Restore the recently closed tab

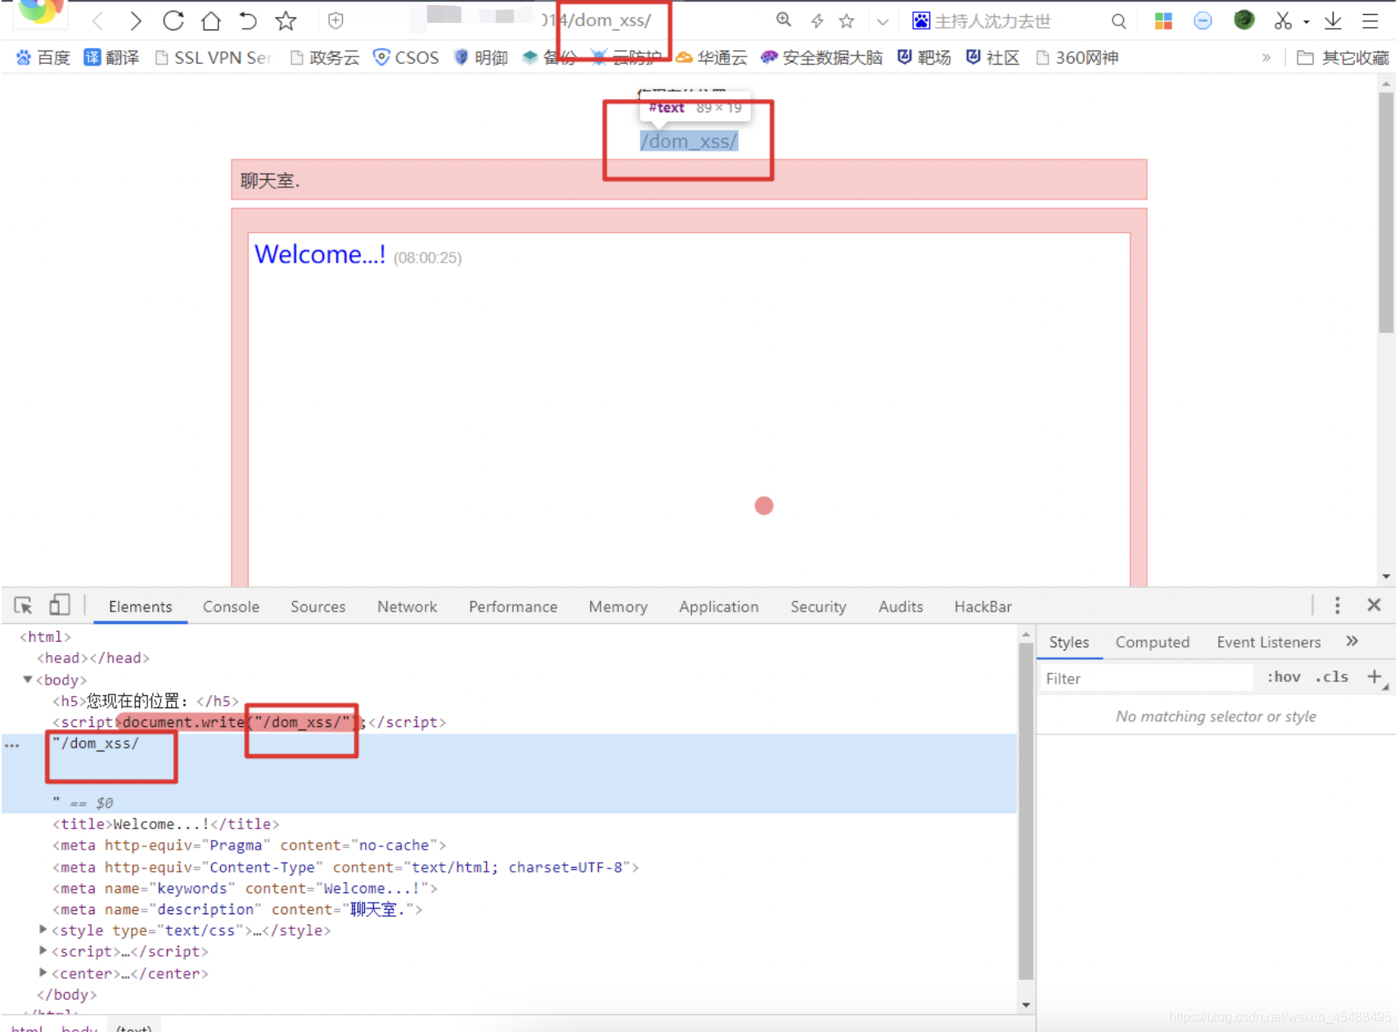tap(247, 20)
